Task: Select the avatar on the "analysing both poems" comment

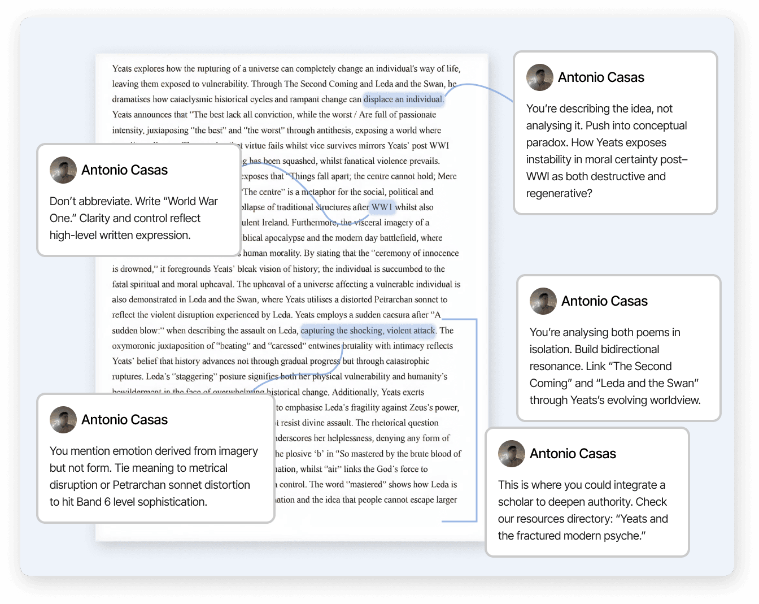Action: (x=543, y=301)
